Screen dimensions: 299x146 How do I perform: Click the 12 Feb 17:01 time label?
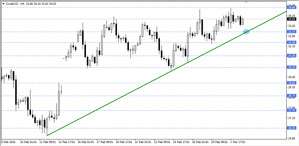(x=66, y=142)
